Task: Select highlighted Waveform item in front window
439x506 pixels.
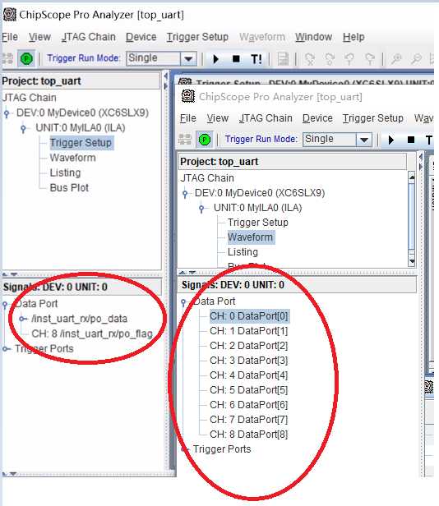Action: tap(251, 237)
